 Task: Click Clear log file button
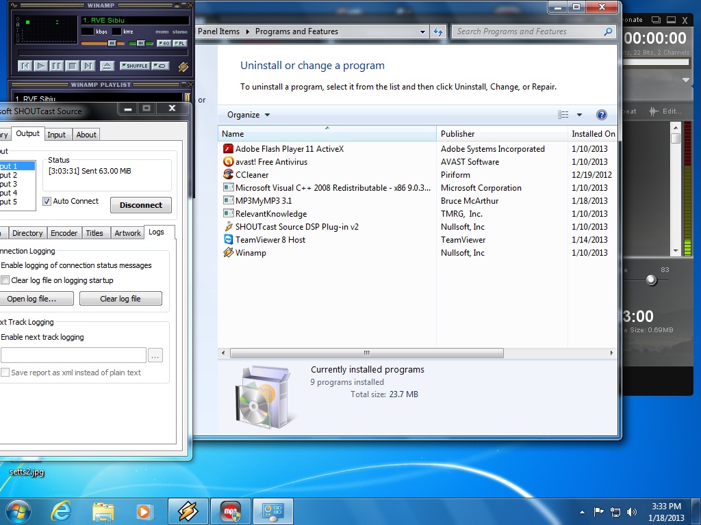tap(120, 299)
